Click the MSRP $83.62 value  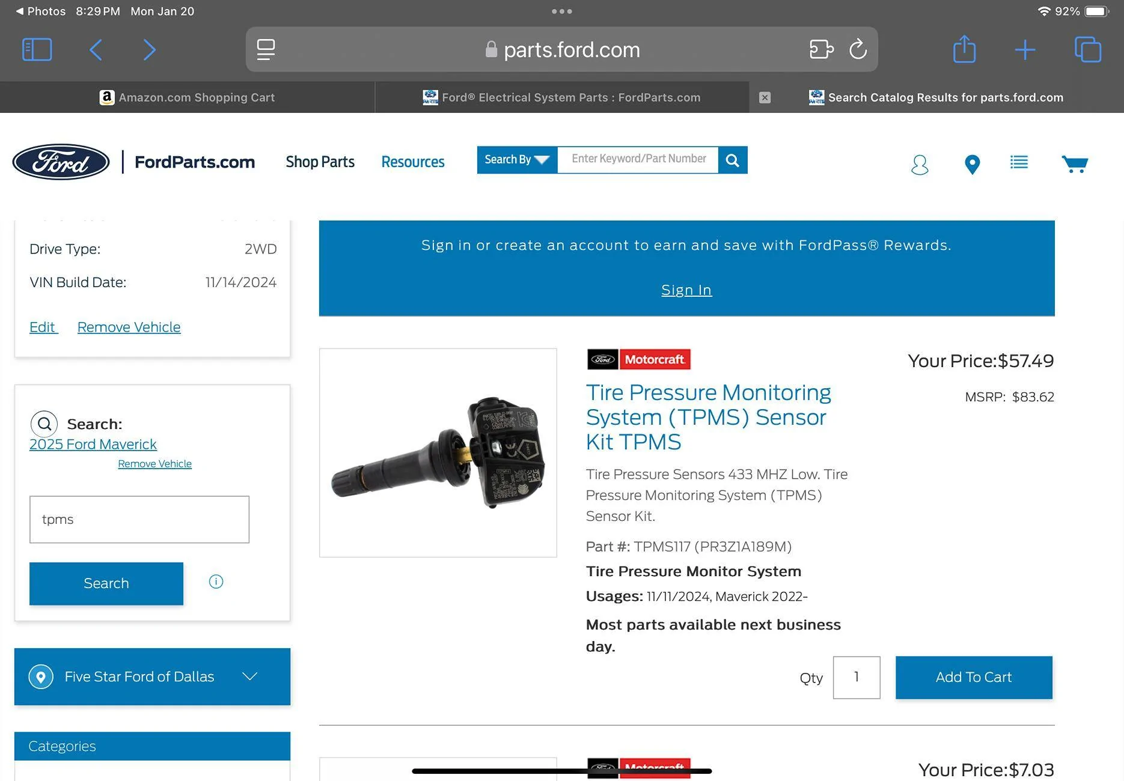1033,397
